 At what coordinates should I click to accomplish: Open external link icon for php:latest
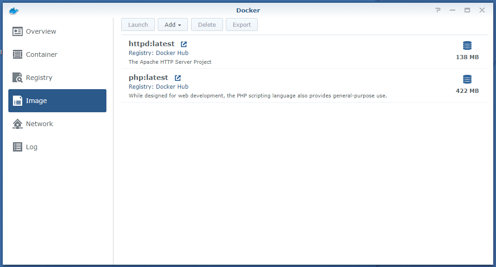click(178, 78)
